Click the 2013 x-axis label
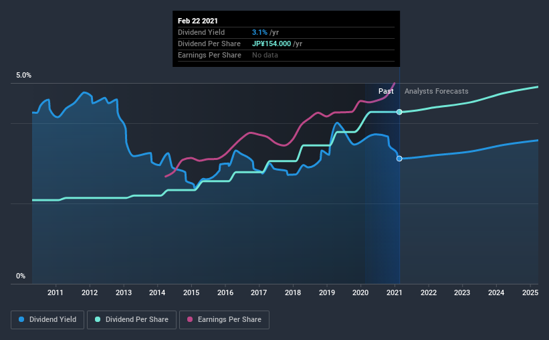The height and width of the screenshot is (340, 549). tap(124, 292)
